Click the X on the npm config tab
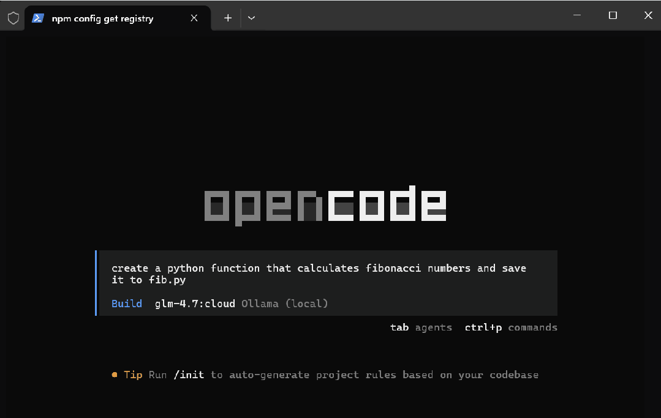 tap(194, 18)
